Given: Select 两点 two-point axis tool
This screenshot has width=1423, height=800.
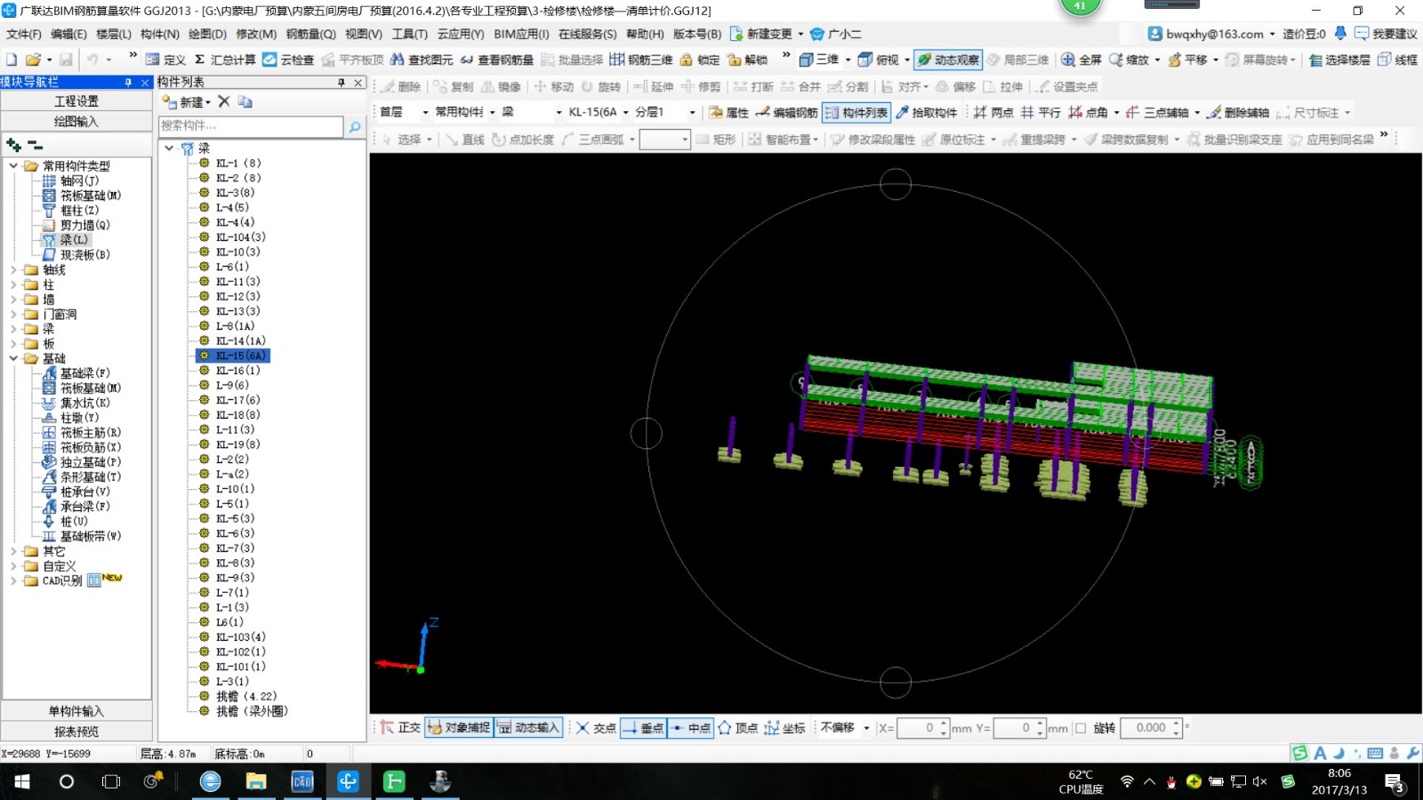Looking at the screenshot, I should point(993,113).
